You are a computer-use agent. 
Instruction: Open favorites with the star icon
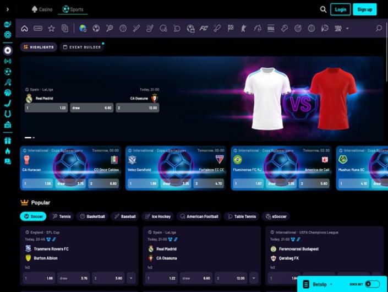coord(51,28)
